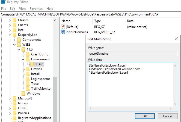Click the Registry Editor title bar icon
Image resolution: width=181 pixels, height=122 pixels.
tap(3, 2)
